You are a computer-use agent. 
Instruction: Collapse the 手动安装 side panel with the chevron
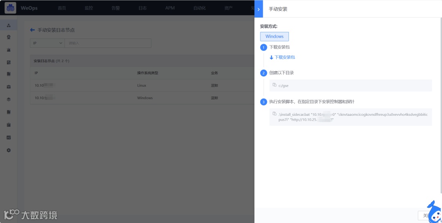(259, 9)
